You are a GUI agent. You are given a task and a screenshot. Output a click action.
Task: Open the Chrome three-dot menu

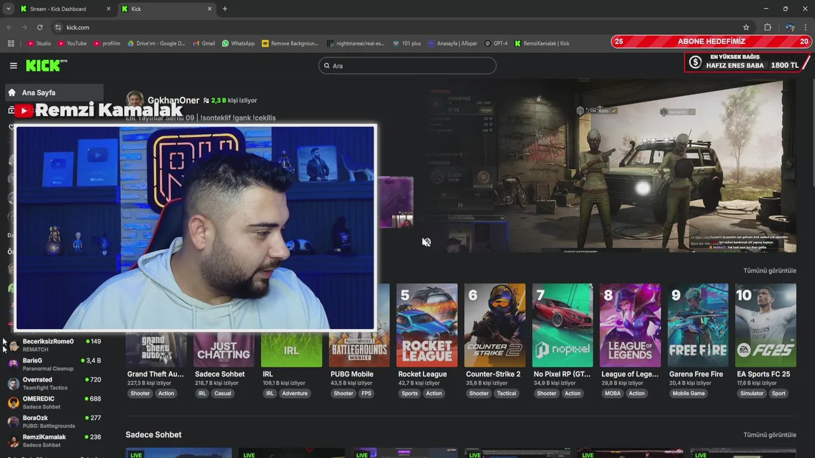tap(805, 27)
